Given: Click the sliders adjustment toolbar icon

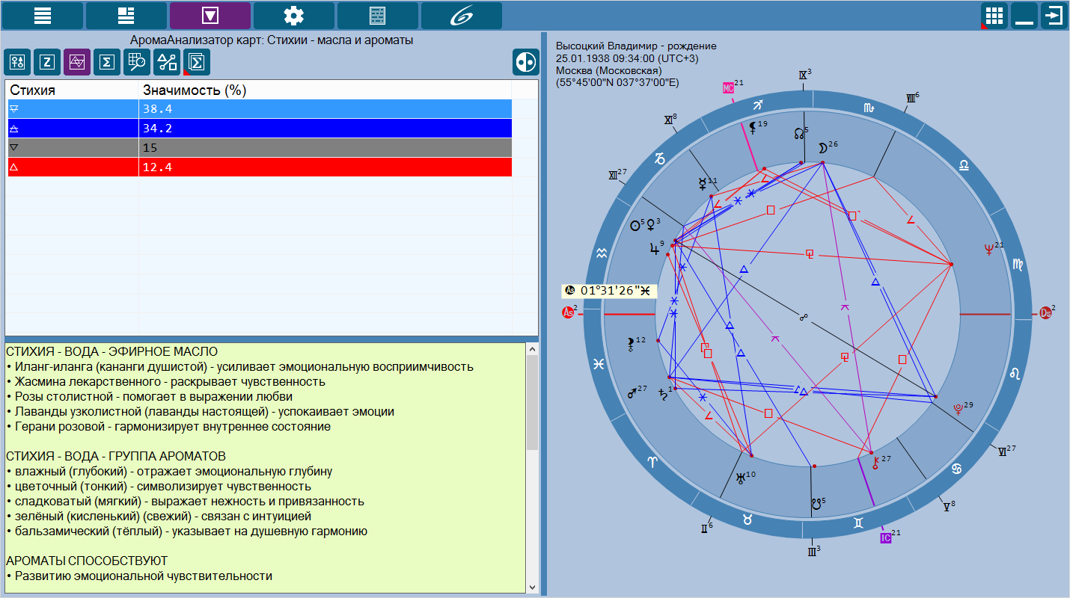Looking at the screenshot, I should pos(17,63).
